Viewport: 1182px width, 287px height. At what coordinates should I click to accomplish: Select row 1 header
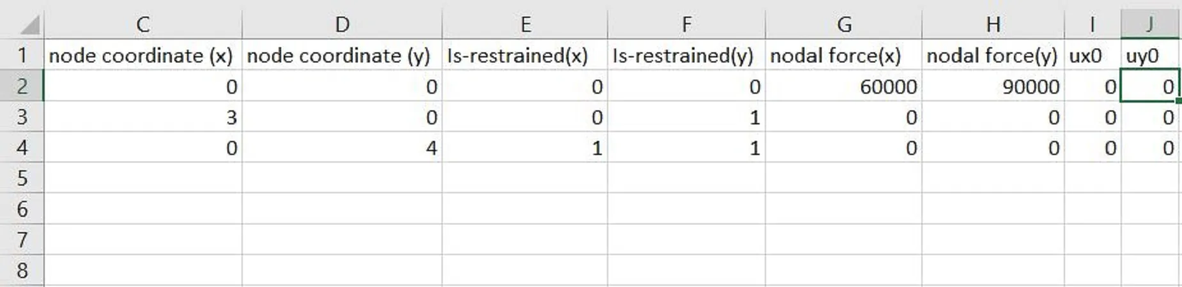pyautogui.click(x=22, y=55)
